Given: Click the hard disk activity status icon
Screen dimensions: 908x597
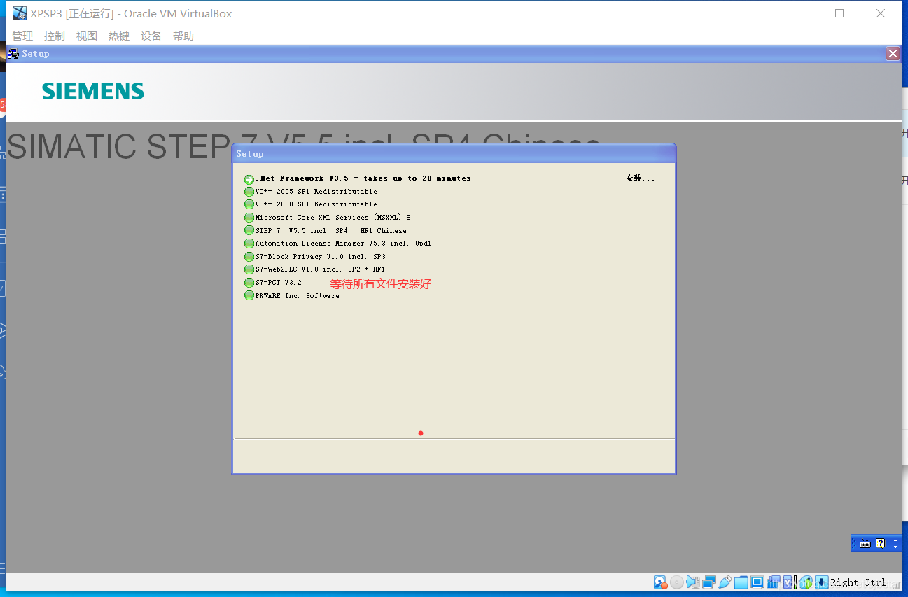Looking at the screenshot, I should [660, 582].
